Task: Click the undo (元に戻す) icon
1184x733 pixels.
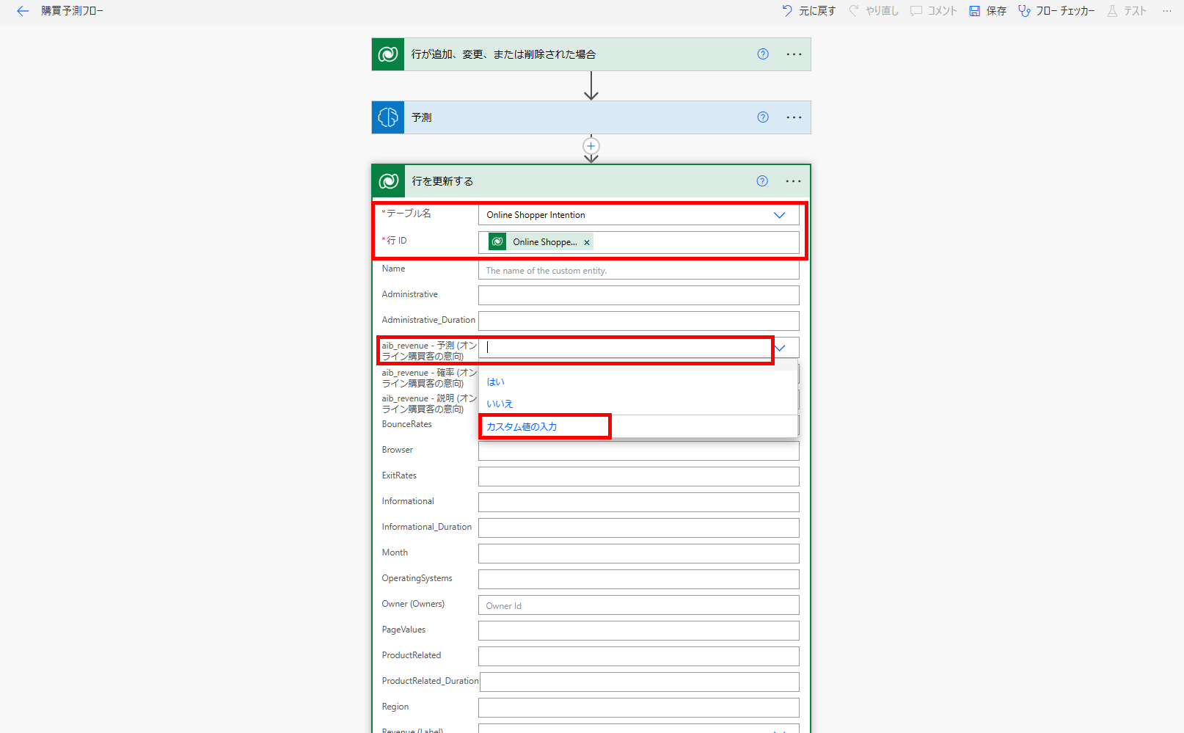Action: (787, 11)
